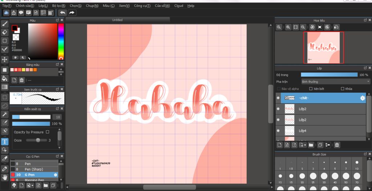Image resolution: width=372 pixels, height=191 pixels.
Task: Open the Lớp(L) menu
Action: [x=43, y=6]
